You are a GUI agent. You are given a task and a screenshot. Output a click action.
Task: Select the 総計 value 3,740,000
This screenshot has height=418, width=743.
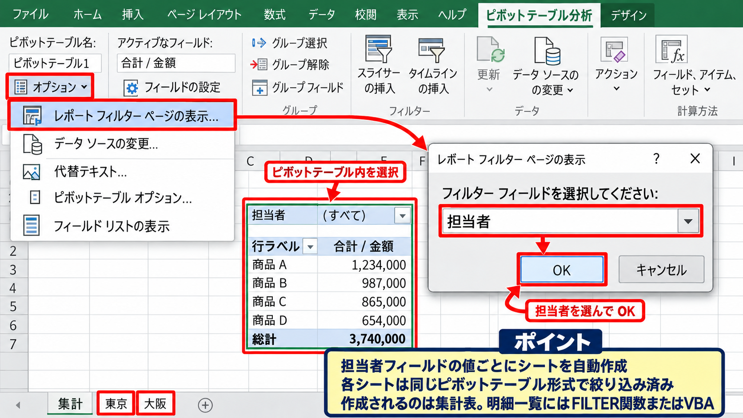pos(364,339)
